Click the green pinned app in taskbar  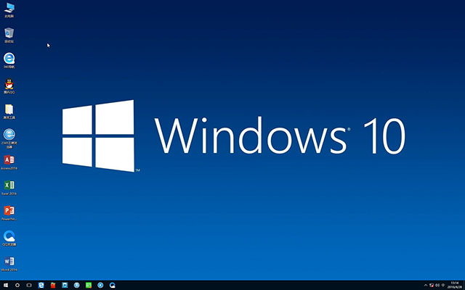[x=88, y=285]
